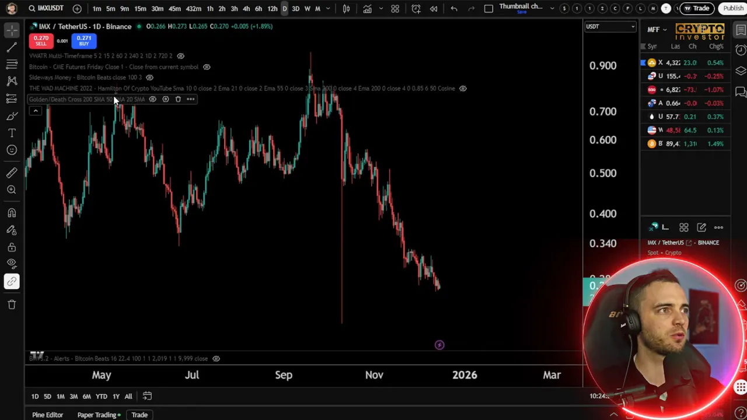The image size is (747, 420).
Task: Open the layout setup grid icon
Action: [x=395, y=9]
